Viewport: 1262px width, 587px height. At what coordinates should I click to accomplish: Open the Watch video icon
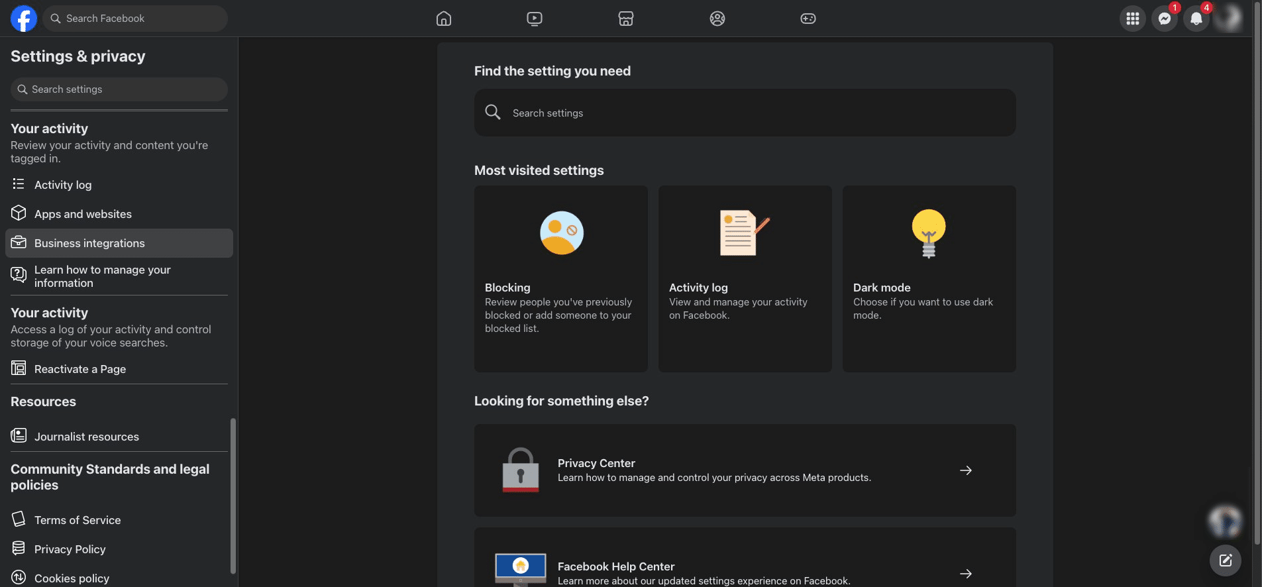pos(535,19)
